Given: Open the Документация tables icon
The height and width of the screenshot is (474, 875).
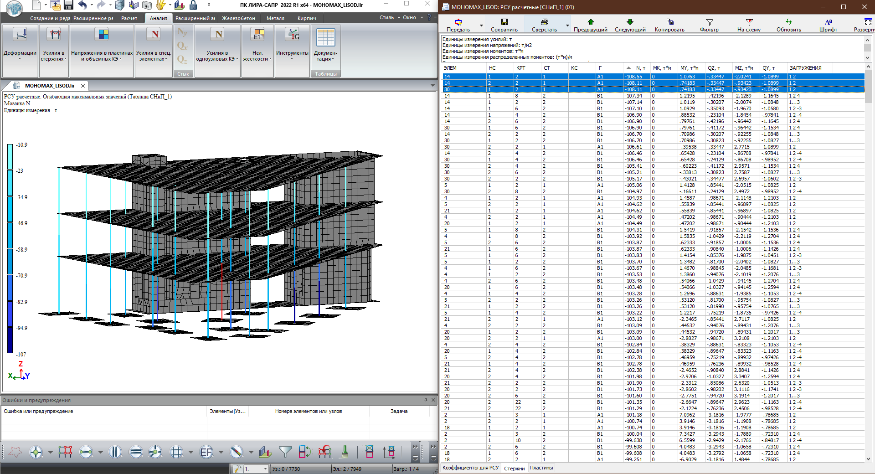Looking at the screenshot, I should click(325, 38).
